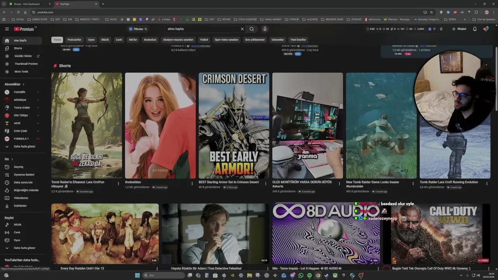The height and width of the screenshot is (280, 498).
Task: Open options menu for #nobatidao short
Action: click(192, 184)
